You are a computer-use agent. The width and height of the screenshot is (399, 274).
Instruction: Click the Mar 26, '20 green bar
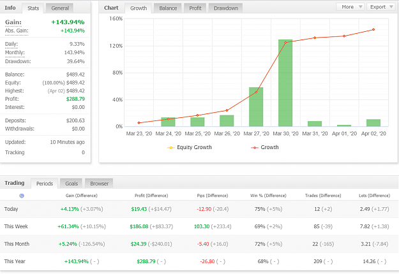pos(227,120)
